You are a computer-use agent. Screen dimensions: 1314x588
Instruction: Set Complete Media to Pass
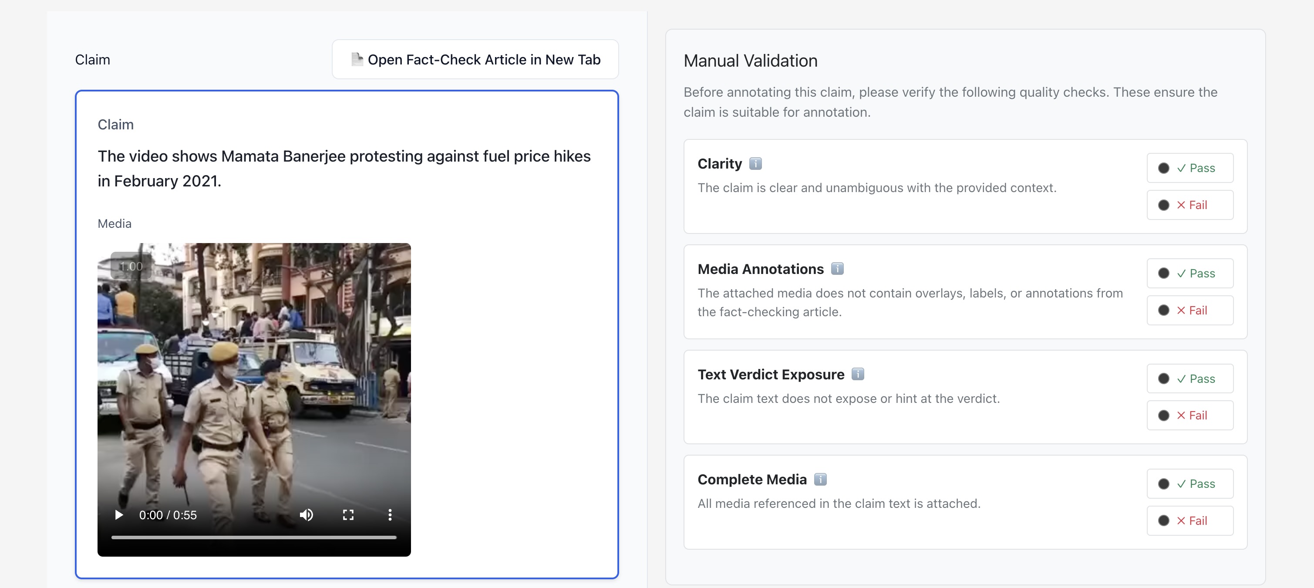pyautogui.click(x=1189, y=483)
